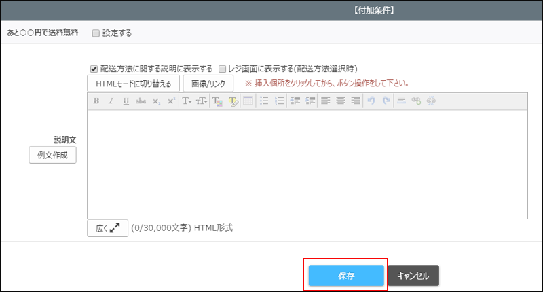543x292 pixels.
Task: Insert a bulleted list
Action: (x=264, y=101)
